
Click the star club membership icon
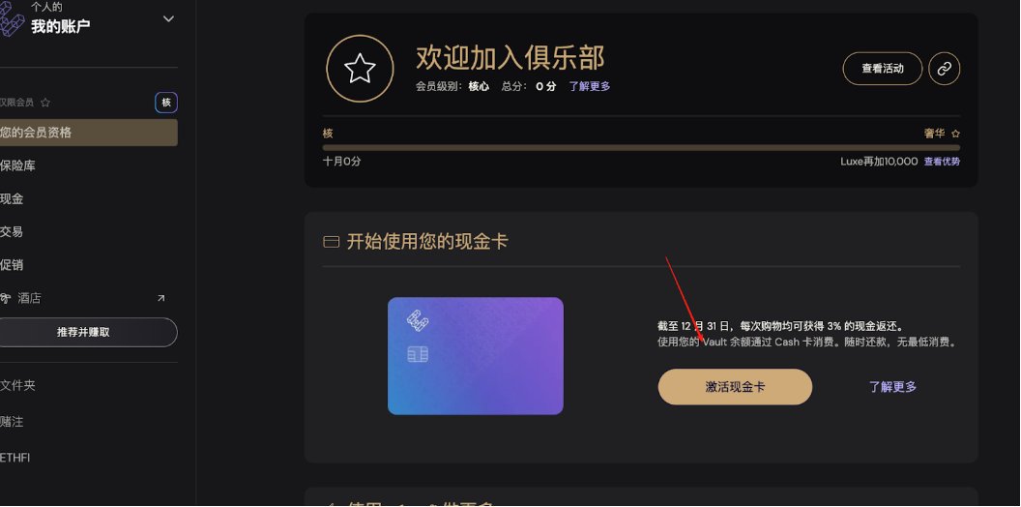click(x=360, y=69)
